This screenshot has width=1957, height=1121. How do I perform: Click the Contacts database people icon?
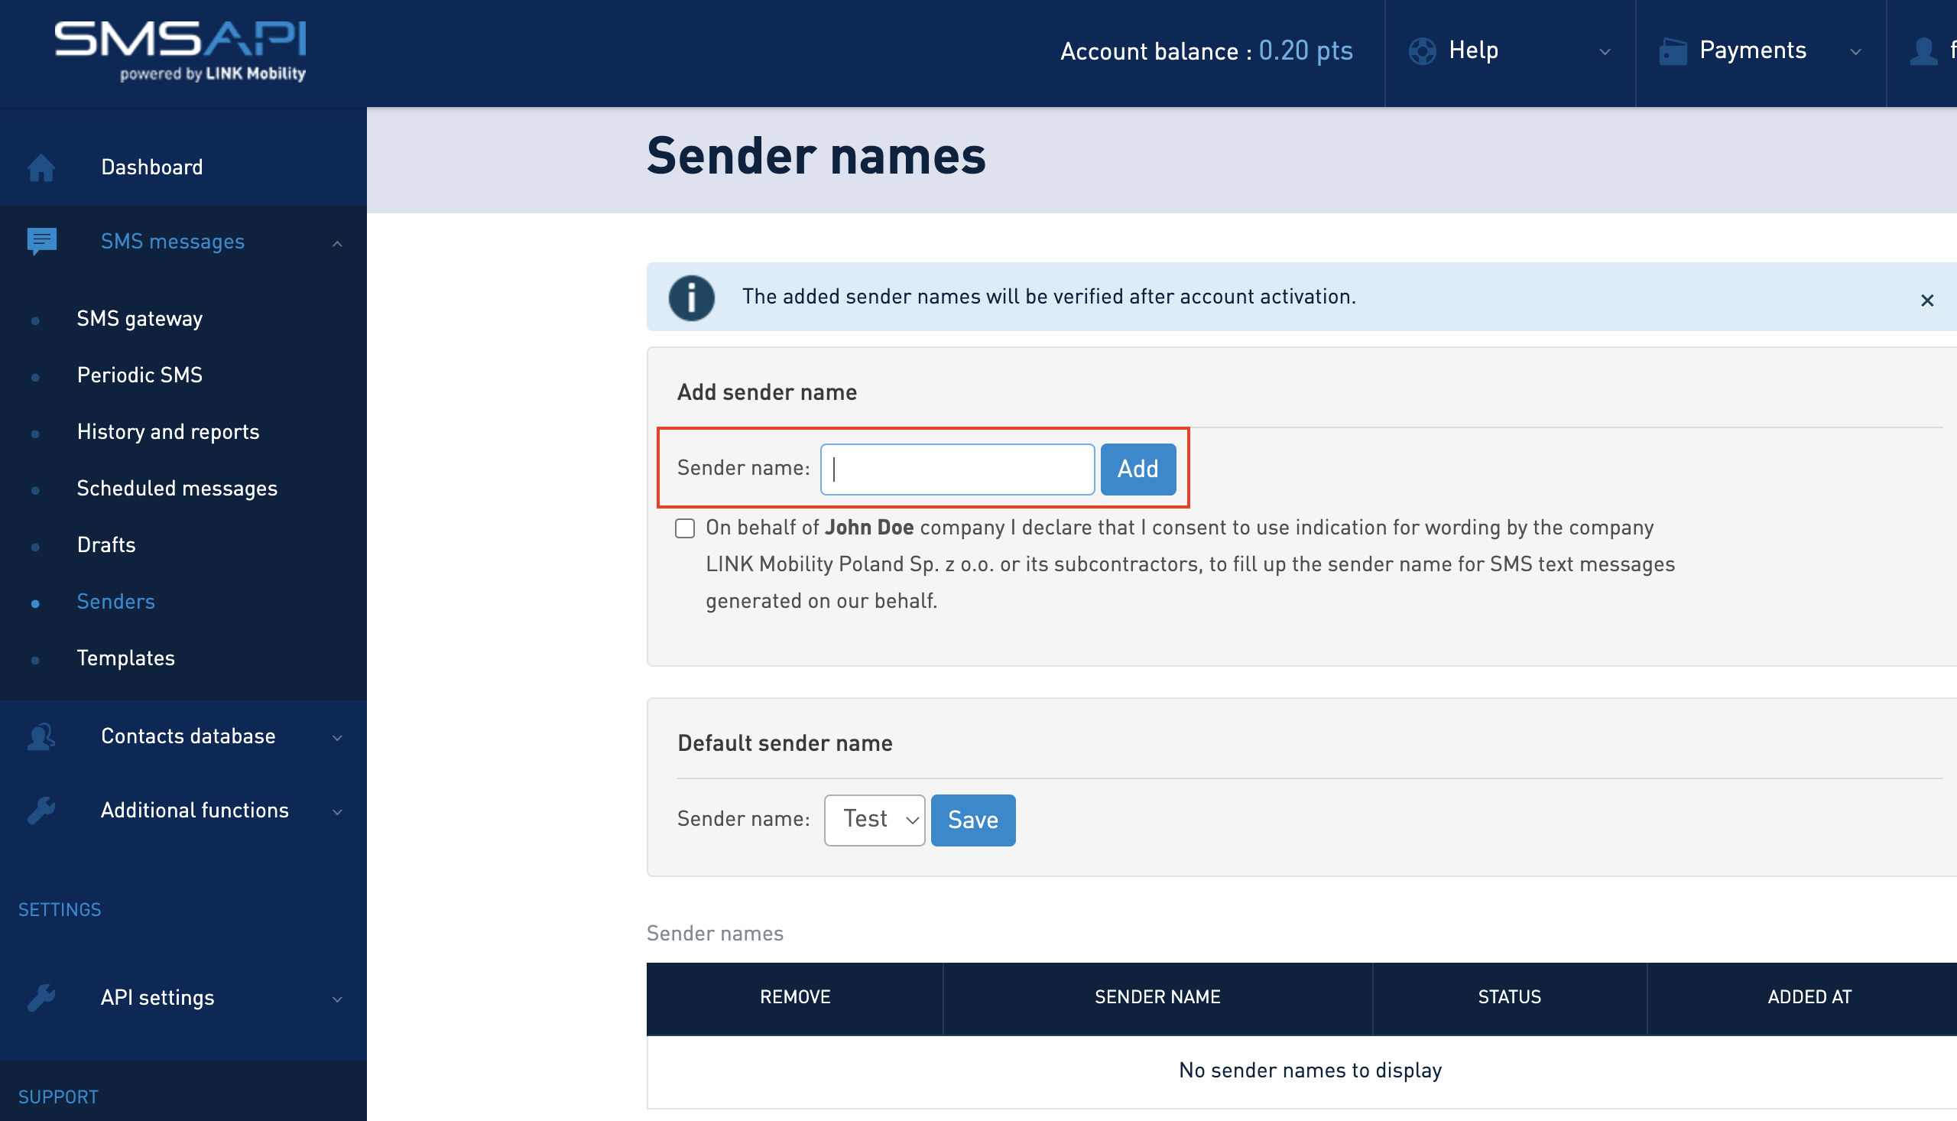pyautogui.click(x=41, y=737)
